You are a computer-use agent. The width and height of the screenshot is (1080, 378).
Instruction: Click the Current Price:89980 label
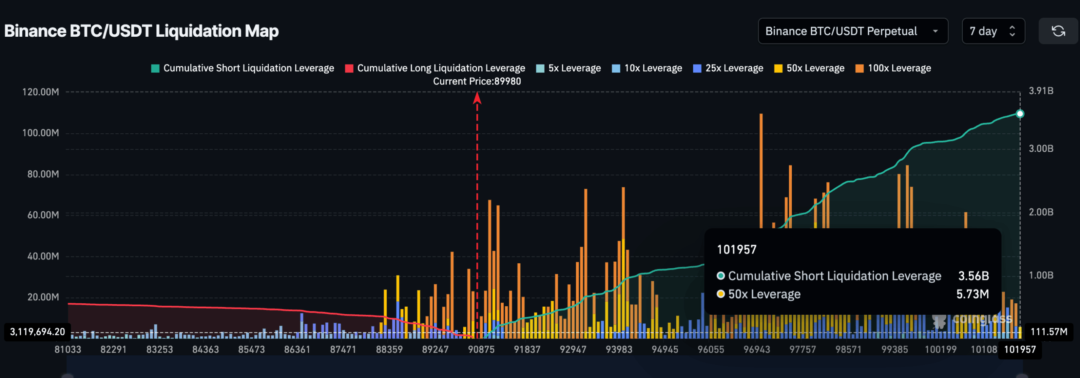[x=477, y=81]
